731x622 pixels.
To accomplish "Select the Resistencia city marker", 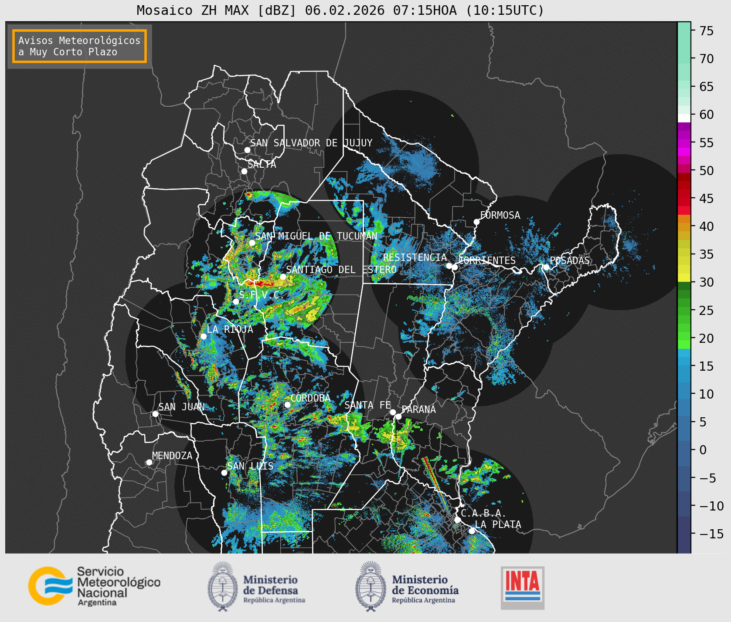I will 449,266.
